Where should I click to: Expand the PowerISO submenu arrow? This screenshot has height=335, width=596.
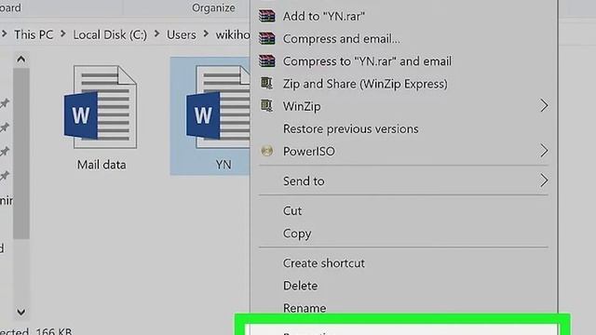point(544,151)
